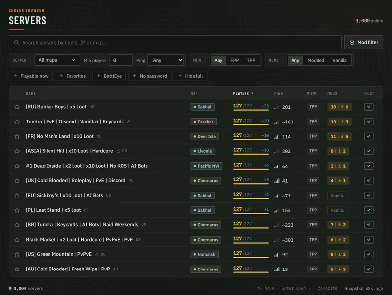Toggle trust checkbox for No Man's Land
392x295 pixels.
pos(369,137)
